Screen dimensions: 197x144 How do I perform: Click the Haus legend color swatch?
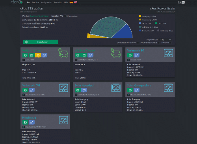[x=140, y=24]
